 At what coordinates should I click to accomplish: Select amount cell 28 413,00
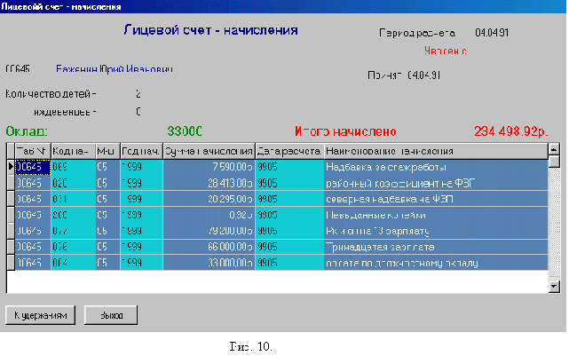coord(209,183)
